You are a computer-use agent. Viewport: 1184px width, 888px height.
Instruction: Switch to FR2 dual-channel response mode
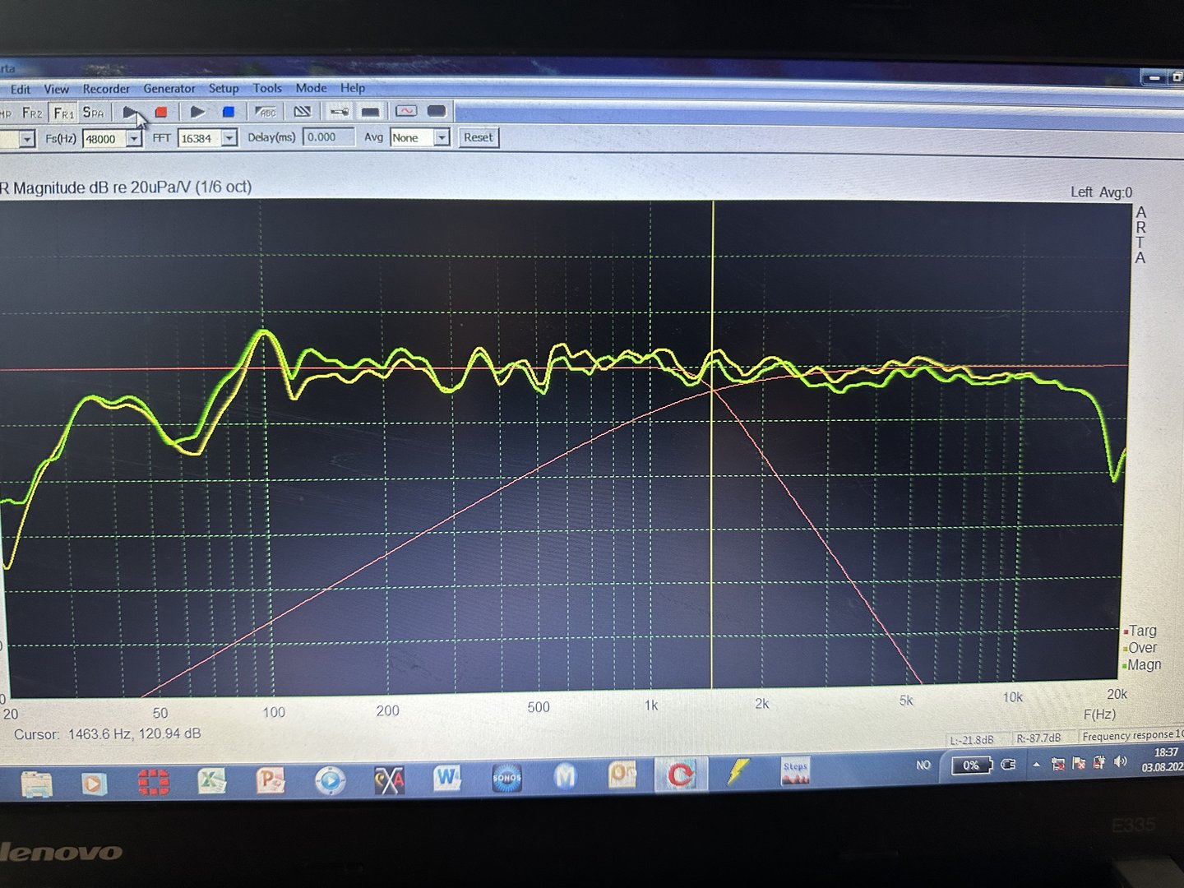click(x=32, y=113)
